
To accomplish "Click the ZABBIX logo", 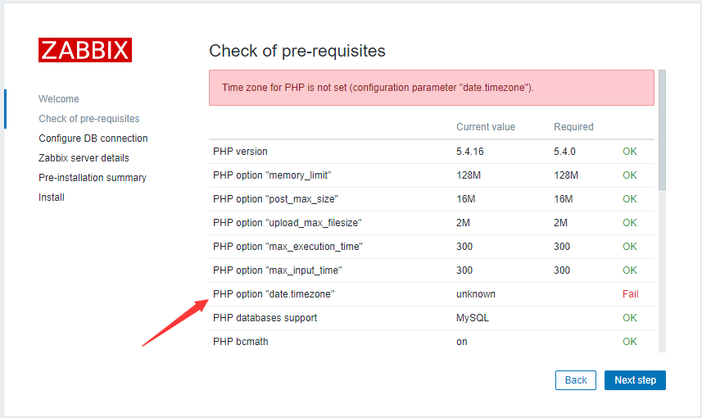I will point(85,50).
